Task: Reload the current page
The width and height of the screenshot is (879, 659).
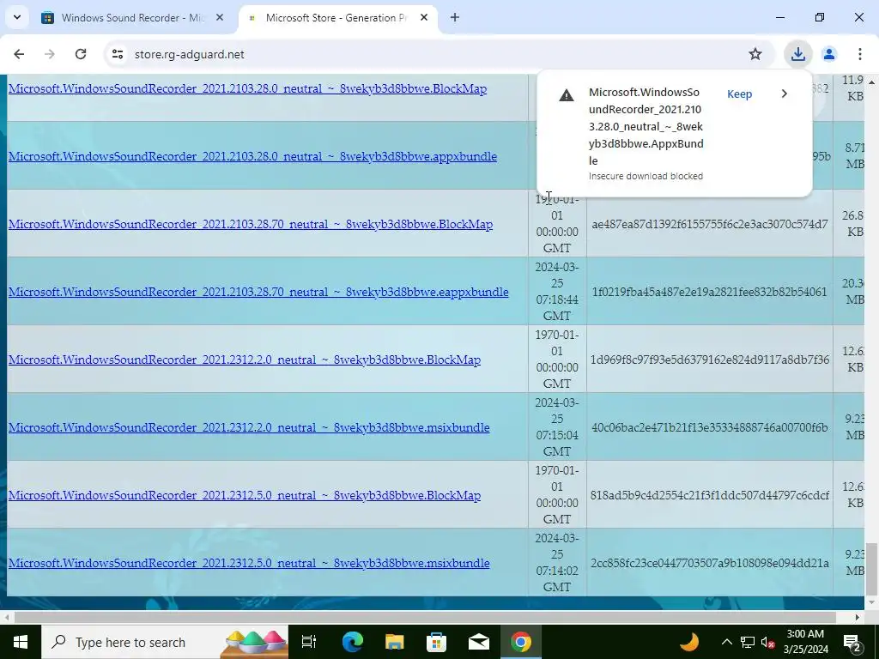Action: point(81,54)
